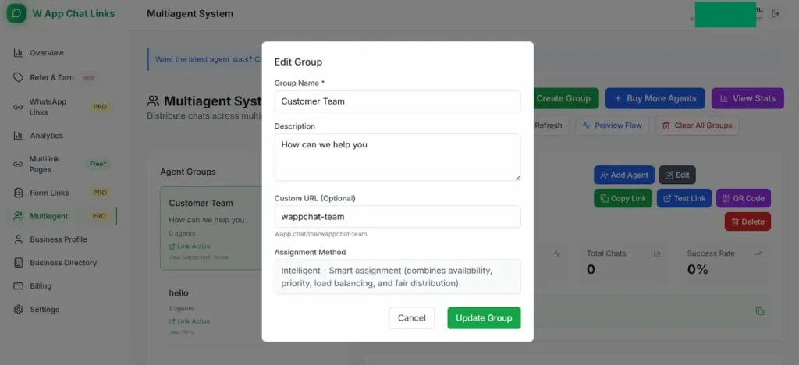Screen dimensions: 799x365
Task: Click the W App Chat Links logo icon
Action: point(16,13)
